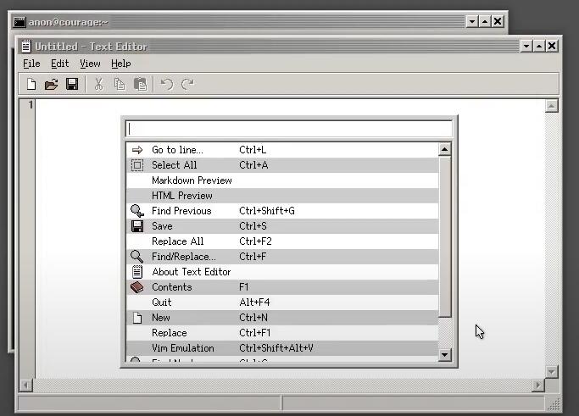Click the New file toolbar icon
This screenshot has height=416, width=579.
coord(31,84)
